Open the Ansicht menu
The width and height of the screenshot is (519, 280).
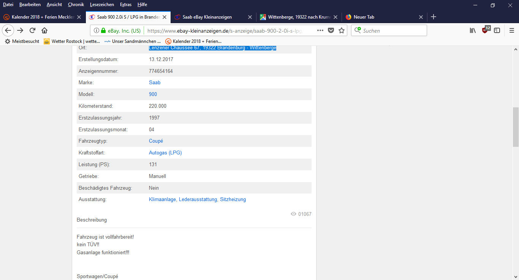pos(54,5)
